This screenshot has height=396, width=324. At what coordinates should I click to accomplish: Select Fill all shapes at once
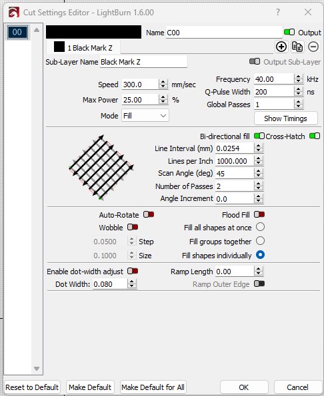[260, 227]
